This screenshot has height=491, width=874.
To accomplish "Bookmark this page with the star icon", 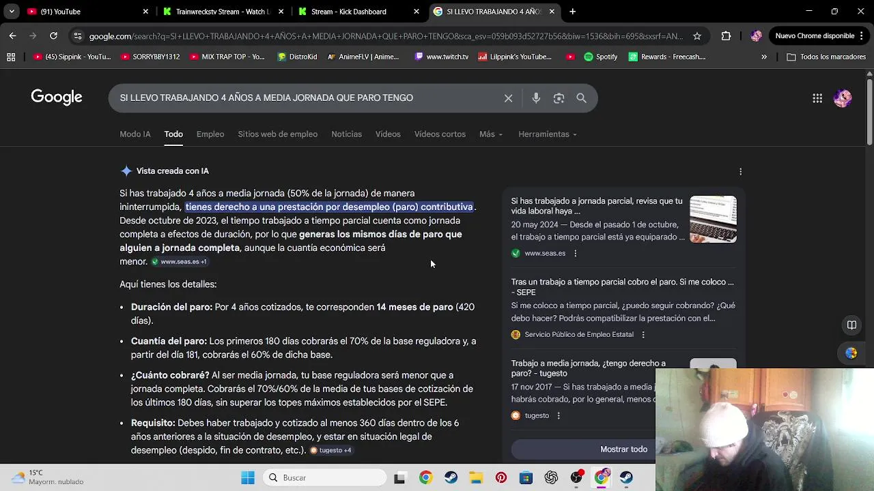I will tap(696, 36).
